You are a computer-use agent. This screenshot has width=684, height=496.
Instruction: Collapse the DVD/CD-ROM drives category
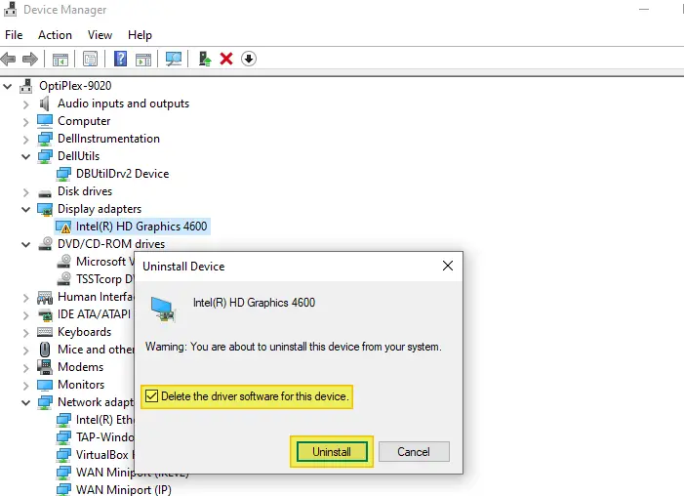(25, 244)
